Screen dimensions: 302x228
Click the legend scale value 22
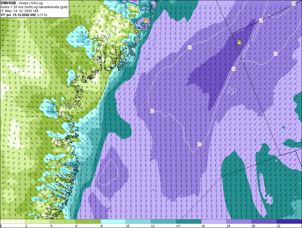(278, 226)
